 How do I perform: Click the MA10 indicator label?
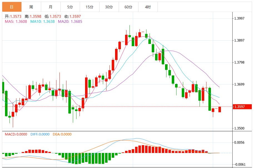coord(43,22)
